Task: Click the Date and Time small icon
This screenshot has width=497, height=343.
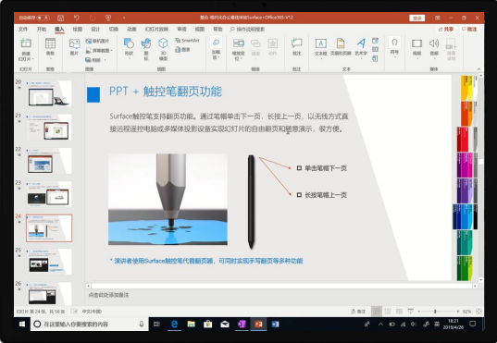Action: coord(375,41)
